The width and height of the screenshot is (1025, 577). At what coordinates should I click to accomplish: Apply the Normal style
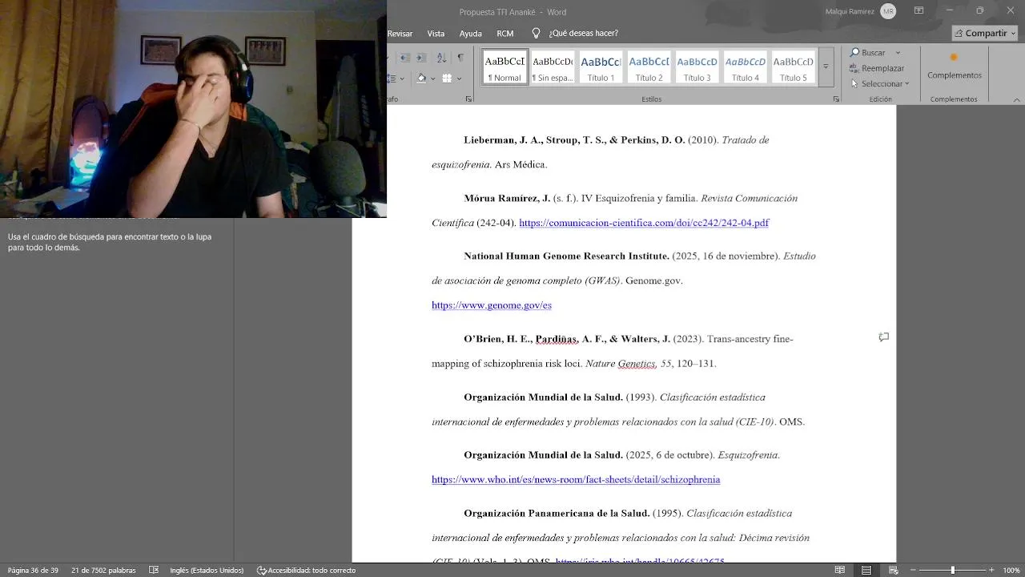(504, 67)
